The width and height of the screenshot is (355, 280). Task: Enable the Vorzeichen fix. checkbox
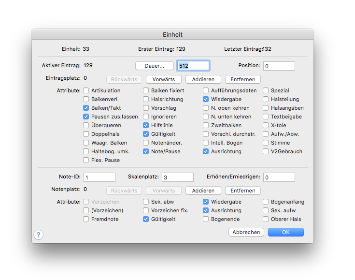pos(146,210)
